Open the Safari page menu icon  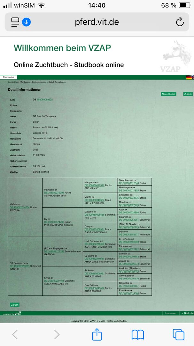pos(15,22)
